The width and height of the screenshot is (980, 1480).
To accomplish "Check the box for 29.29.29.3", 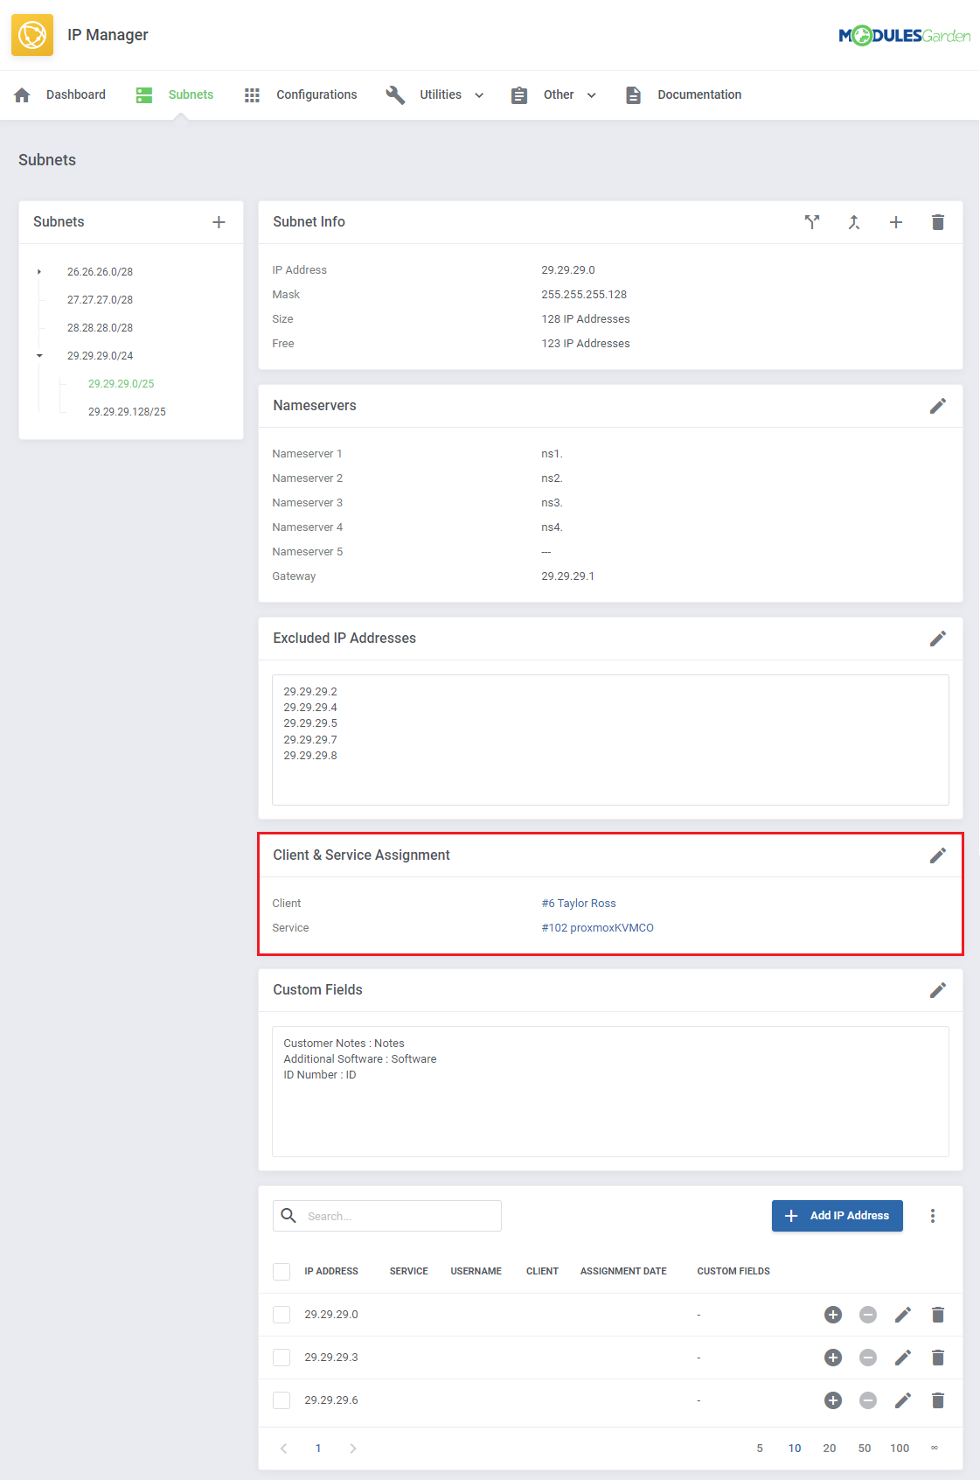I will click(281, 1358).
